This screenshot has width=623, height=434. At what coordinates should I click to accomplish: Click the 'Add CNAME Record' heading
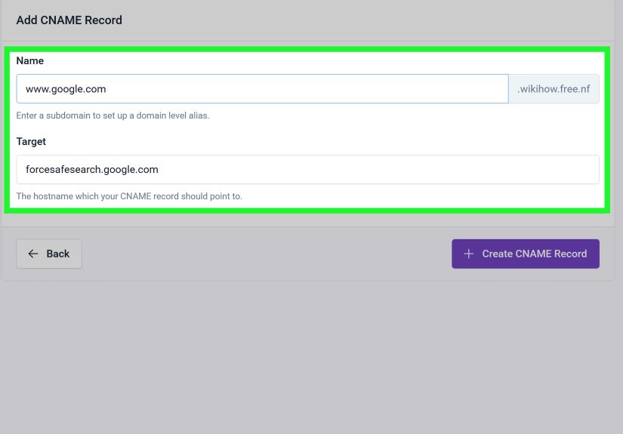tap(69, 20)
